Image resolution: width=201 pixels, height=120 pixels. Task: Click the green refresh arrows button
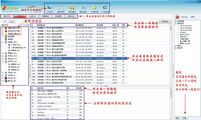(12, 22)
